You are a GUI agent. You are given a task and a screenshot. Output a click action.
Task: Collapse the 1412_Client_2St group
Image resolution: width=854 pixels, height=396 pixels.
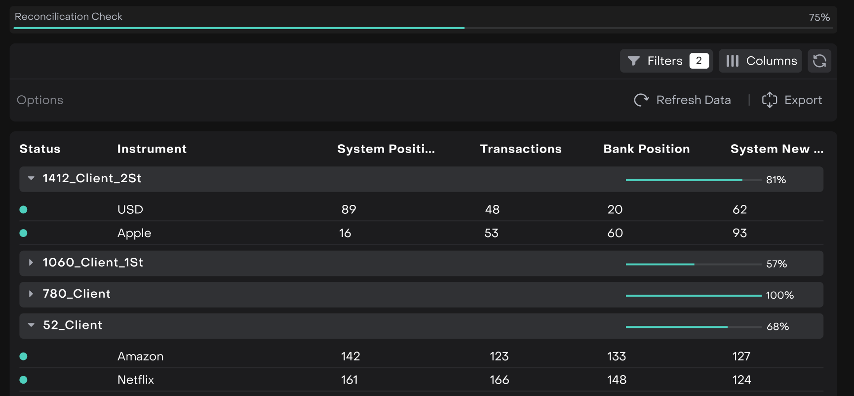31,178
